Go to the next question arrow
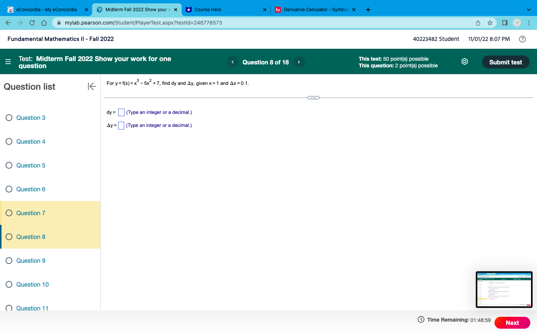The height and width of the screenshot is (335, 537). [x=299, y=62]
